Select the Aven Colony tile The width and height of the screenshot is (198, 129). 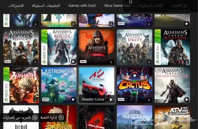(x=134, y=117)
